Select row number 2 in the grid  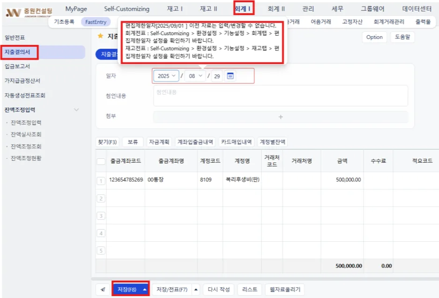pyautogui.click(x=101, y=198)
